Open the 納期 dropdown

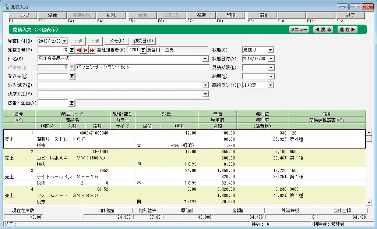(271, 76)
